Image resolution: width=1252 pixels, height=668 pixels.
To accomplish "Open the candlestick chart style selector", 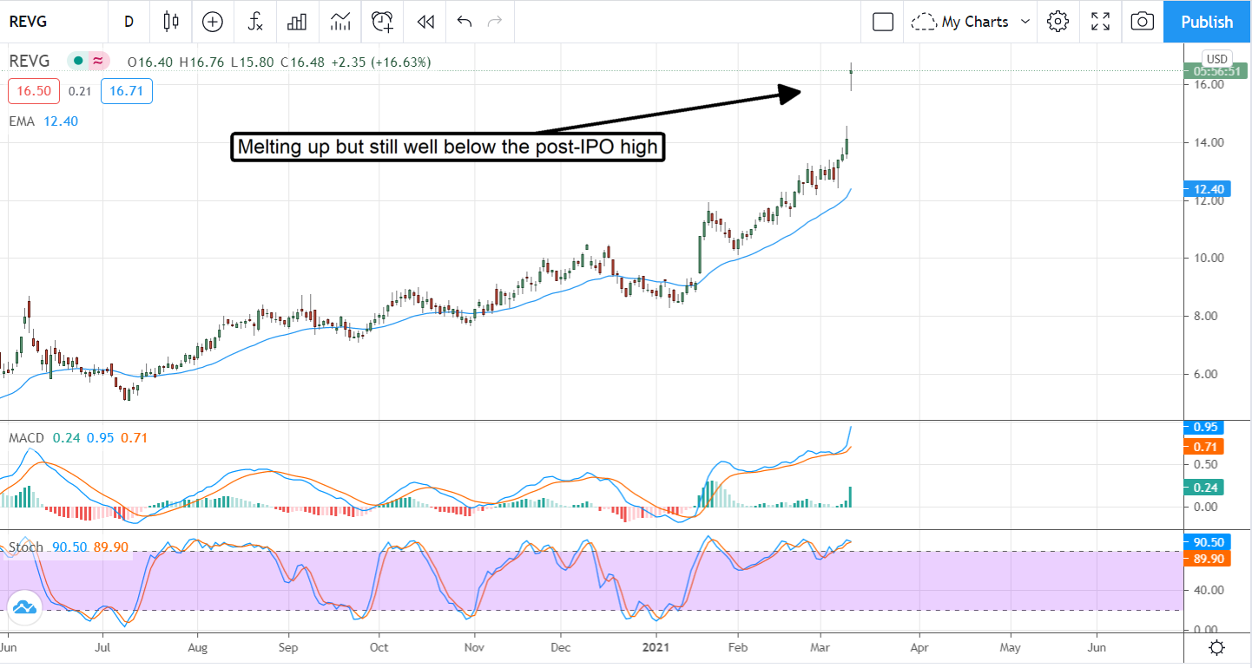I will click(x=171, y=22).
